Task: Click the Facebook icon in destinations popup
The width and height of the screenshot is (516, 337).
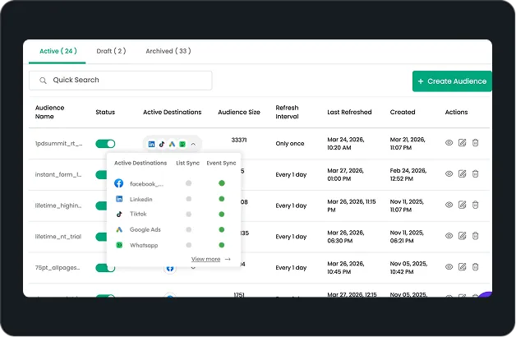Action: pos(119,183)
